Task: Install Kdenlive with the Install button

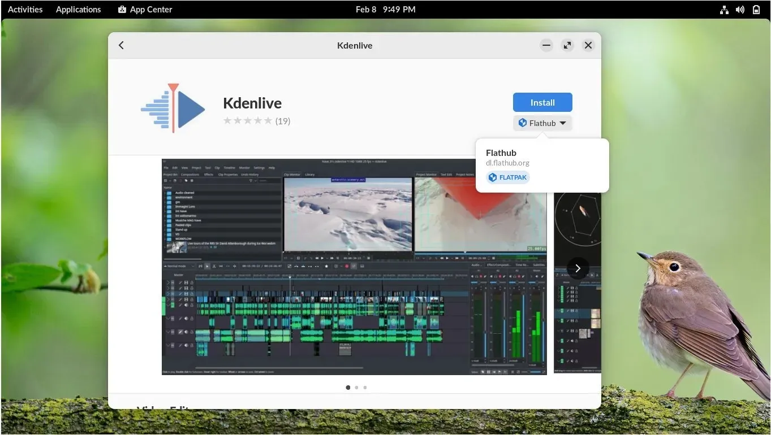Action: (x=542, y=102)
